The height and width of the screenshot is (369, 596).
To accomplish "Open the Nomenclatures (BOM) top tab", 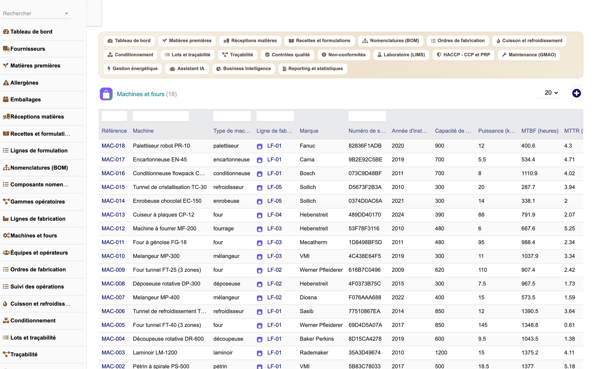I will (x=390, y=40).
